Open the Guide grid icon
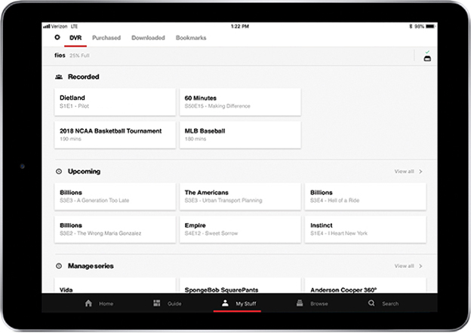This screenshot has height=333, width=471. (156, 304)
